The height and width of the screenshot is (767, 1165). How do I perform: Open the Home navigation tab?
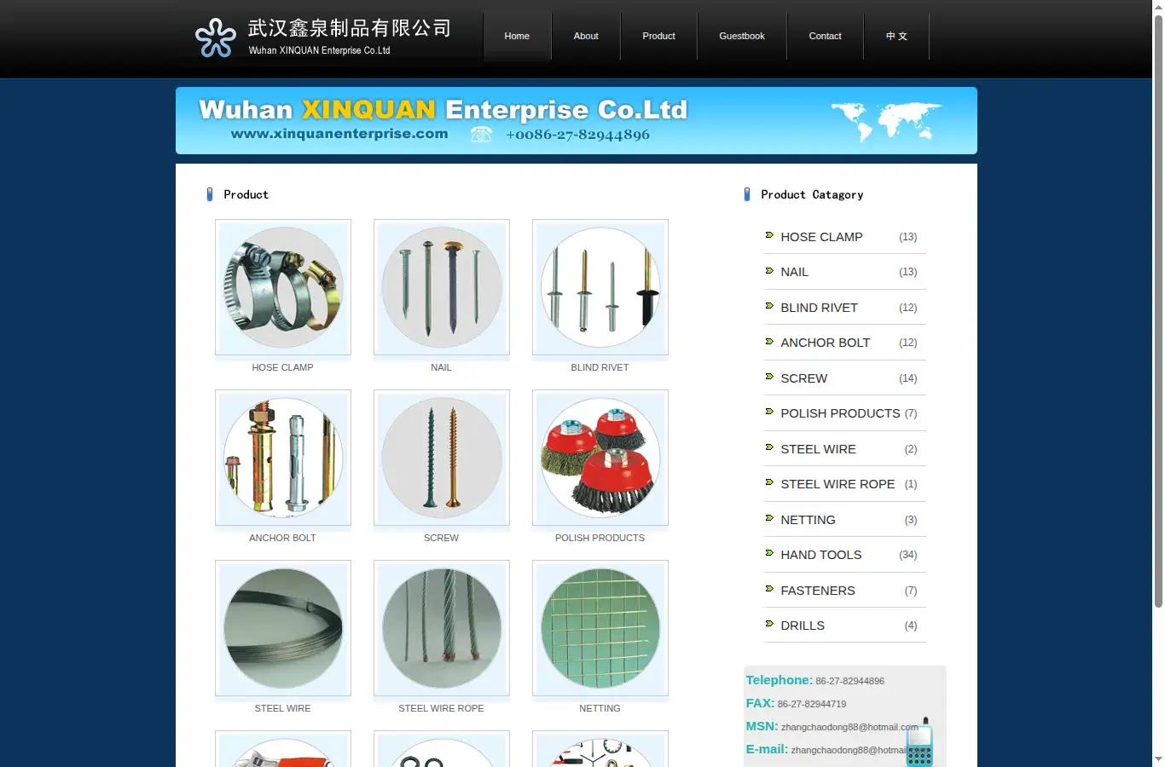point(517,36)
